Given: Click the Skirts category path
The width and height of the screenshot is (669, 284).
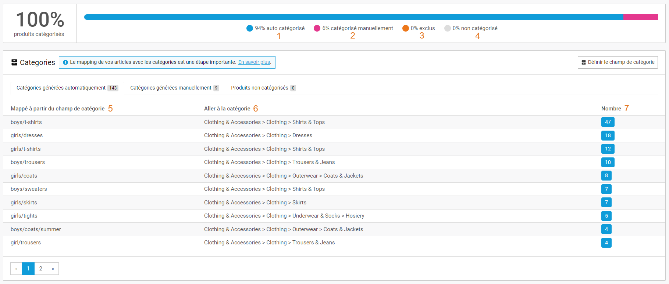Looking at the screenshot, I should [255, 203].
